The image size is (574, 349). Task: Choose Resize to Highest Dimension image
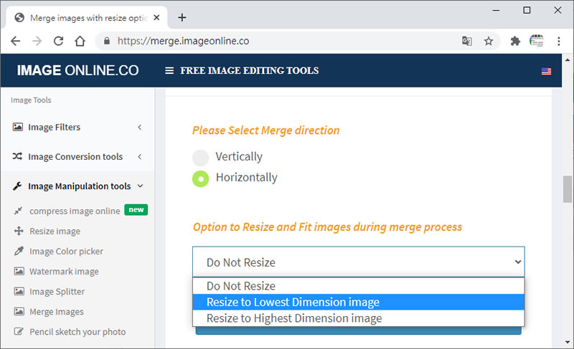(x=358, y=318)
